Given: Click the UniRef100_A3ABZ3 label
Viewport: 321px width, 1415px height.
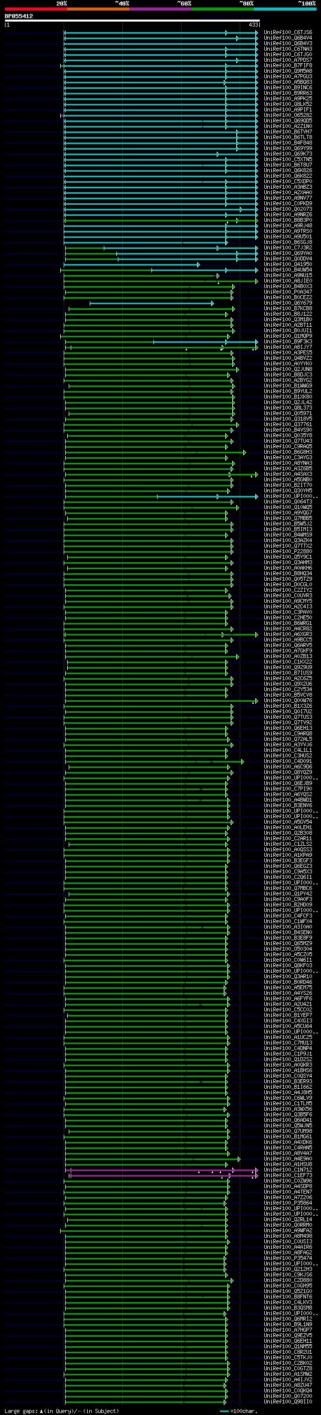Looking at the screenshot, I should pyautogui.click(x=288, y=187).
